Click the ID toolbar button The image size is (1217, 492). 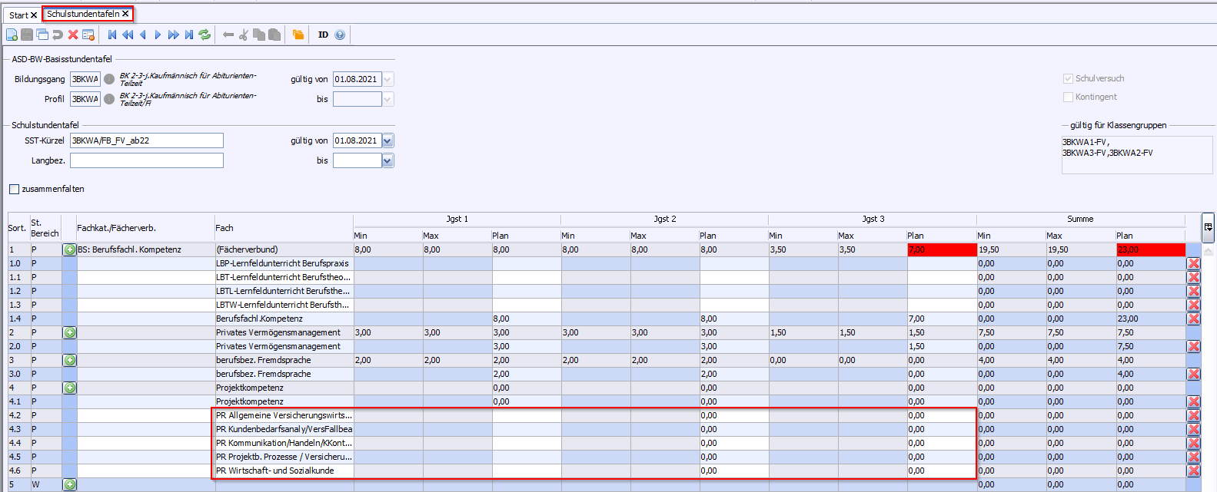(x=323, y=35)
